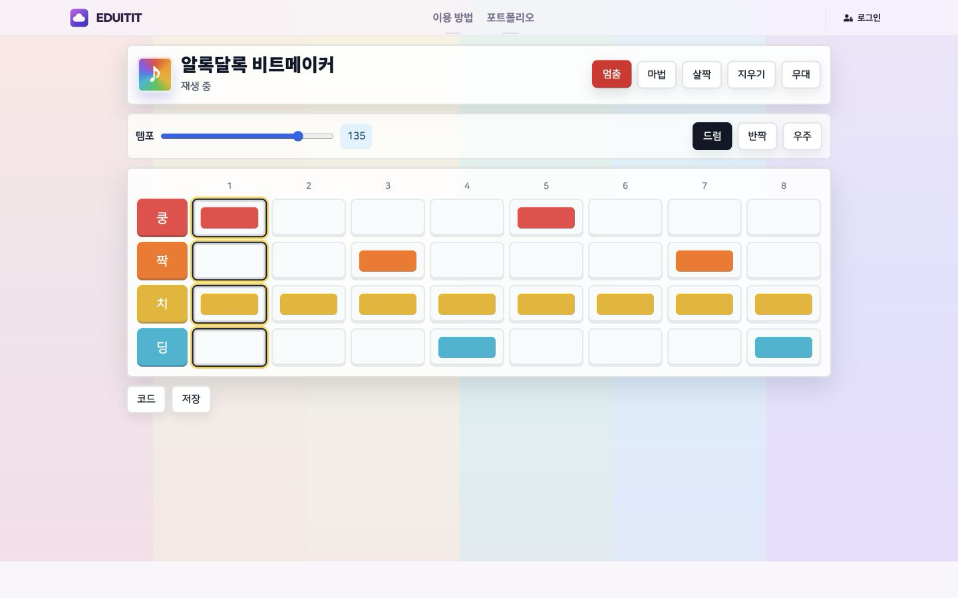Click the 알록달록 비트메이커 title
This screenshot has height=598, width=958.
(x=257, y=65)
